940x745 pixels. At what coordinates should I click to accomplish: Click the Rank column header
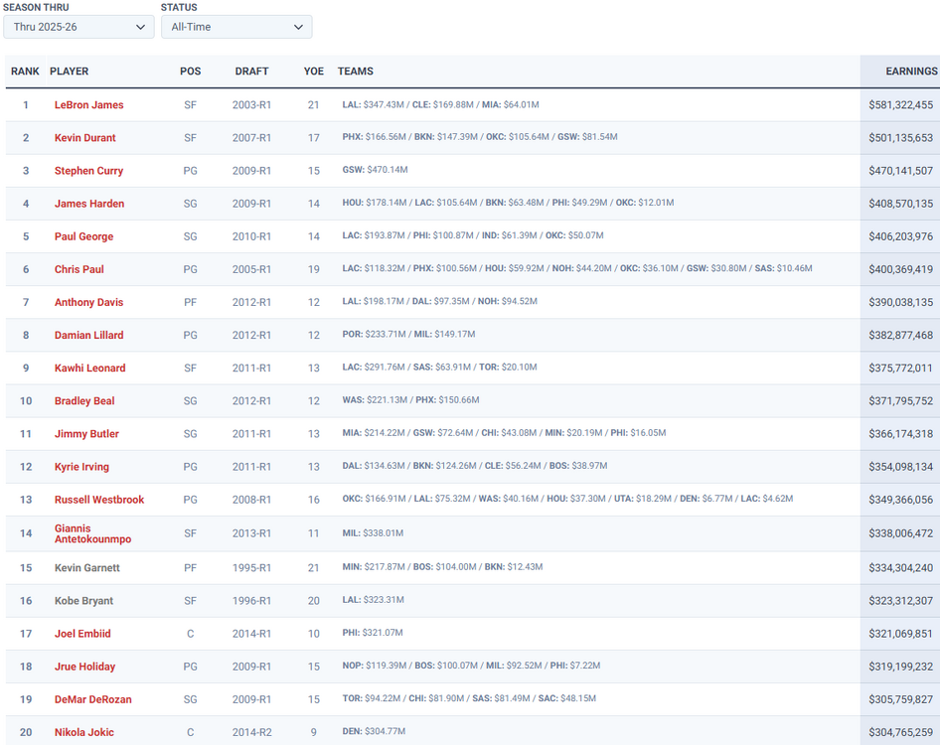click(25, 72)
